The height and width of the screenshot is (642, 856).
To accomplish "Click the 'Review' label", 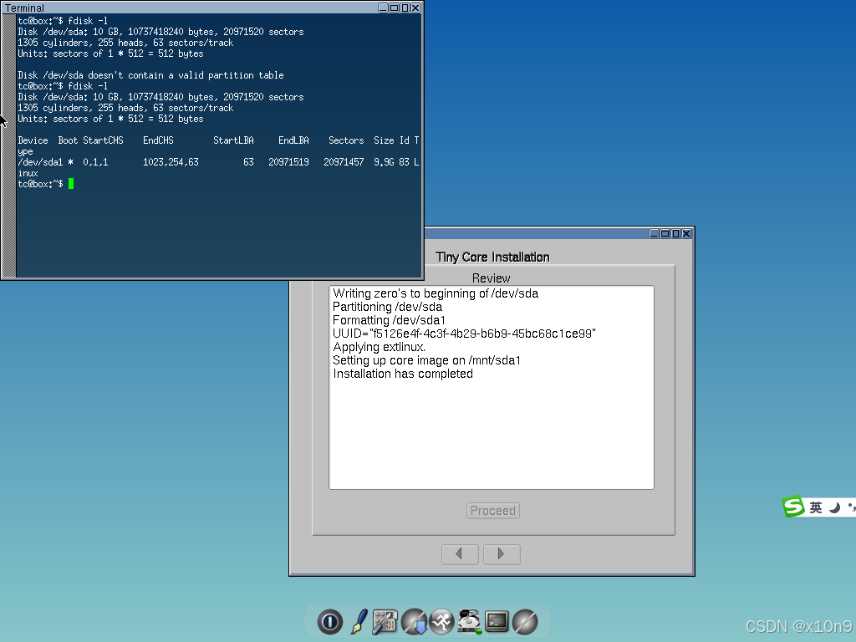I will (x=491, y=278).
